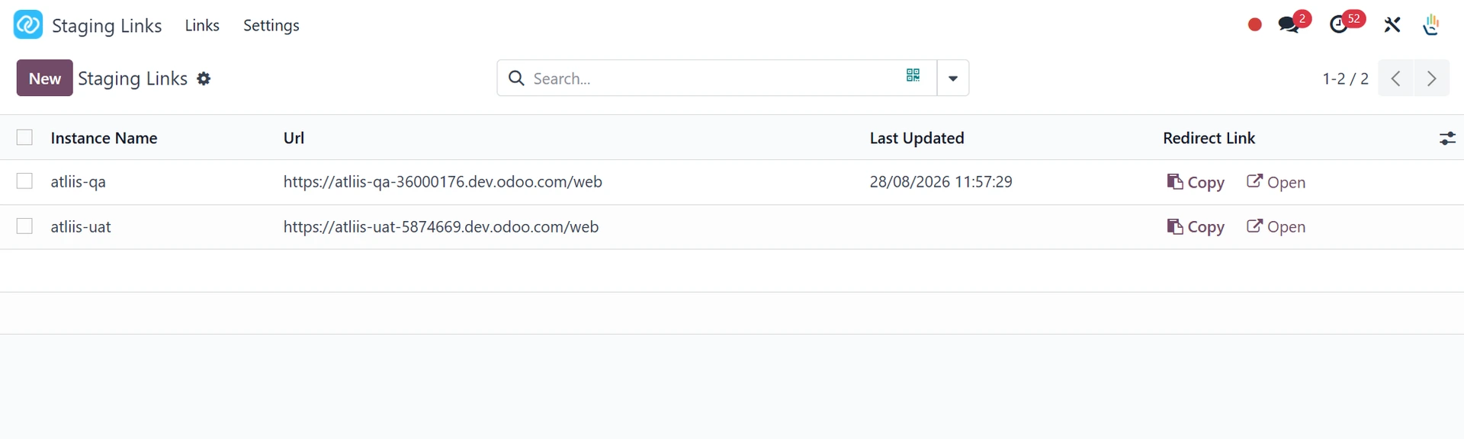
Task: Open the Settings menu
Action: tap(271, 25)
